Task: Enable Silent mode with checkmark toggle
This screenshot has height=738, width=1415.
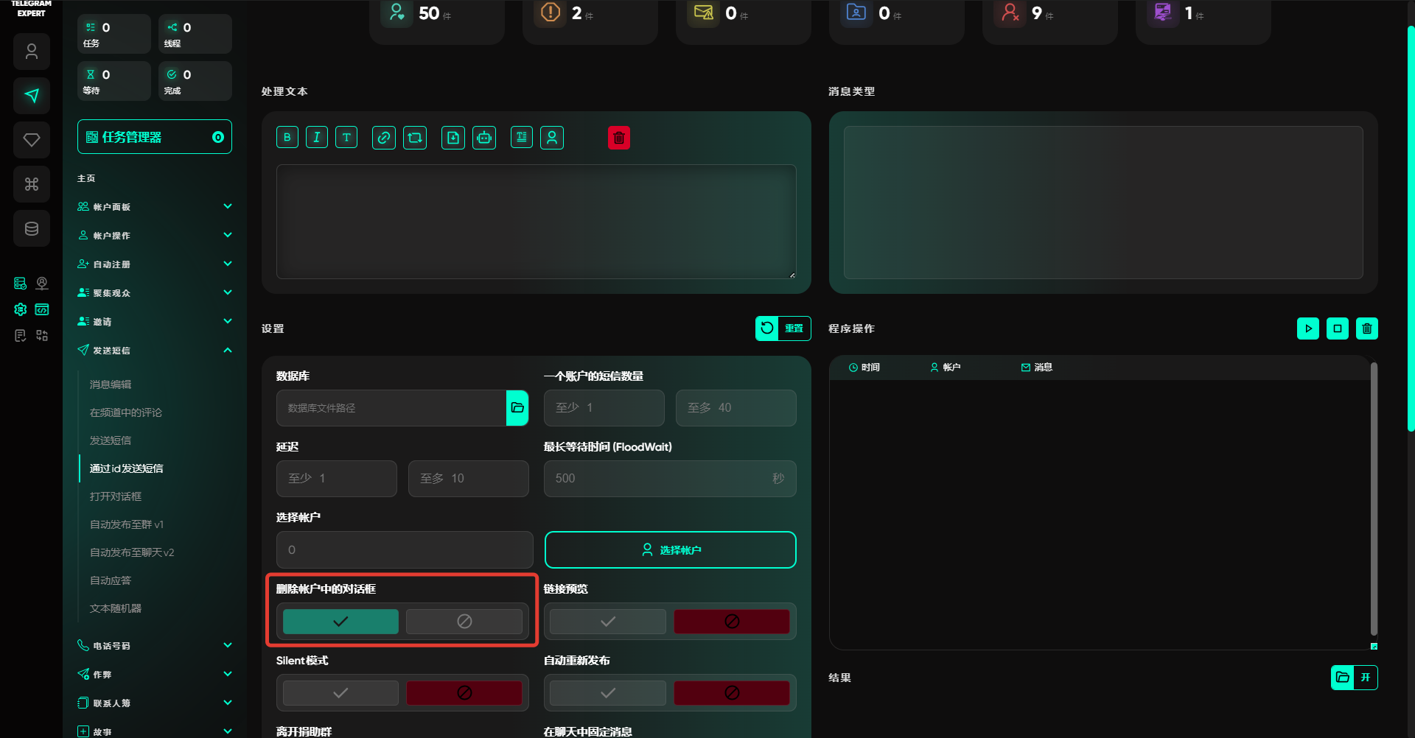Action: click(340, 693)
